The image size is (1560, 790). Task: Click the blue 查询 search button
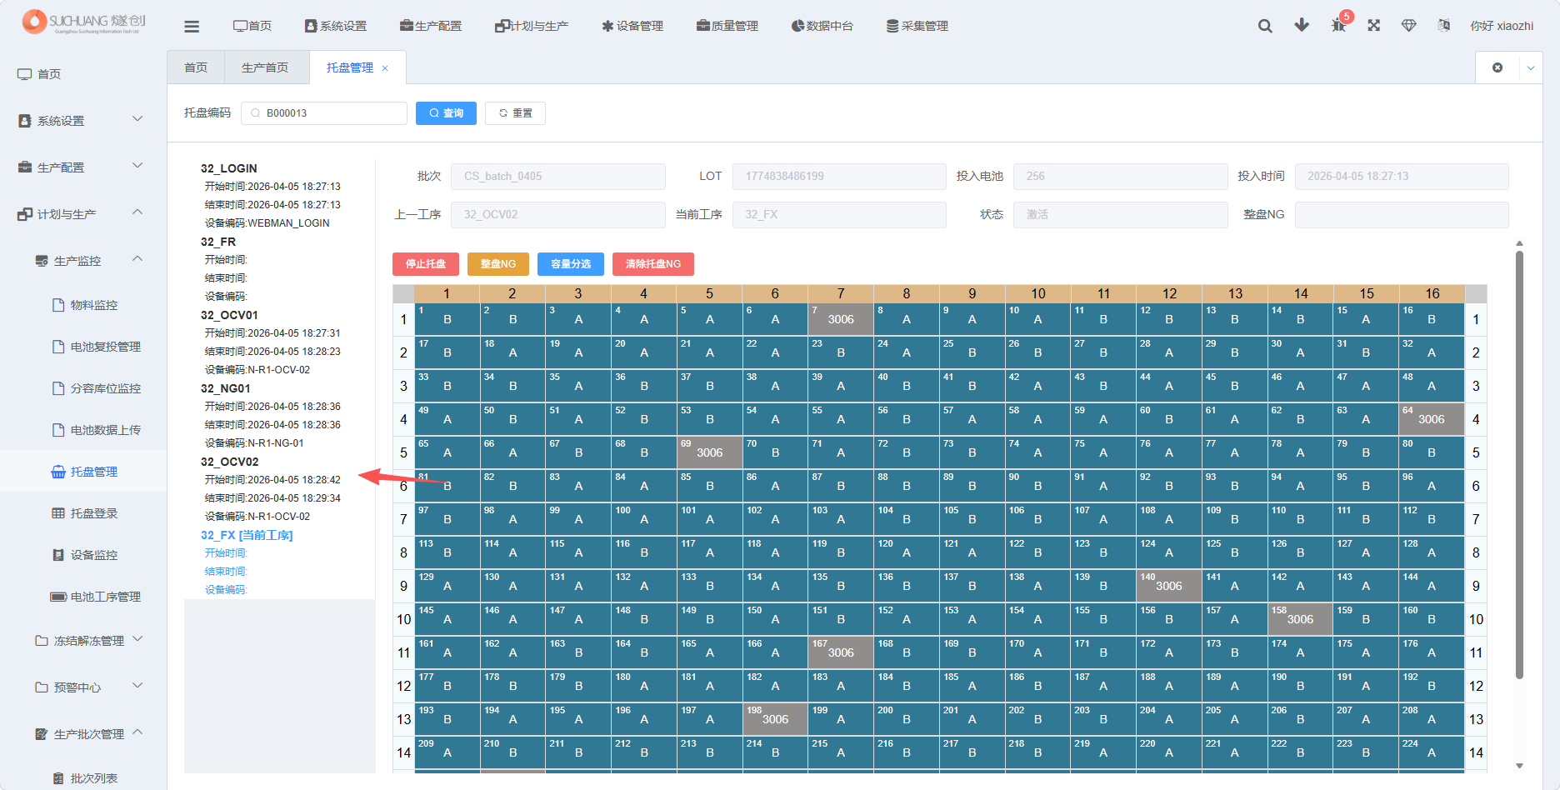point(446,113)
